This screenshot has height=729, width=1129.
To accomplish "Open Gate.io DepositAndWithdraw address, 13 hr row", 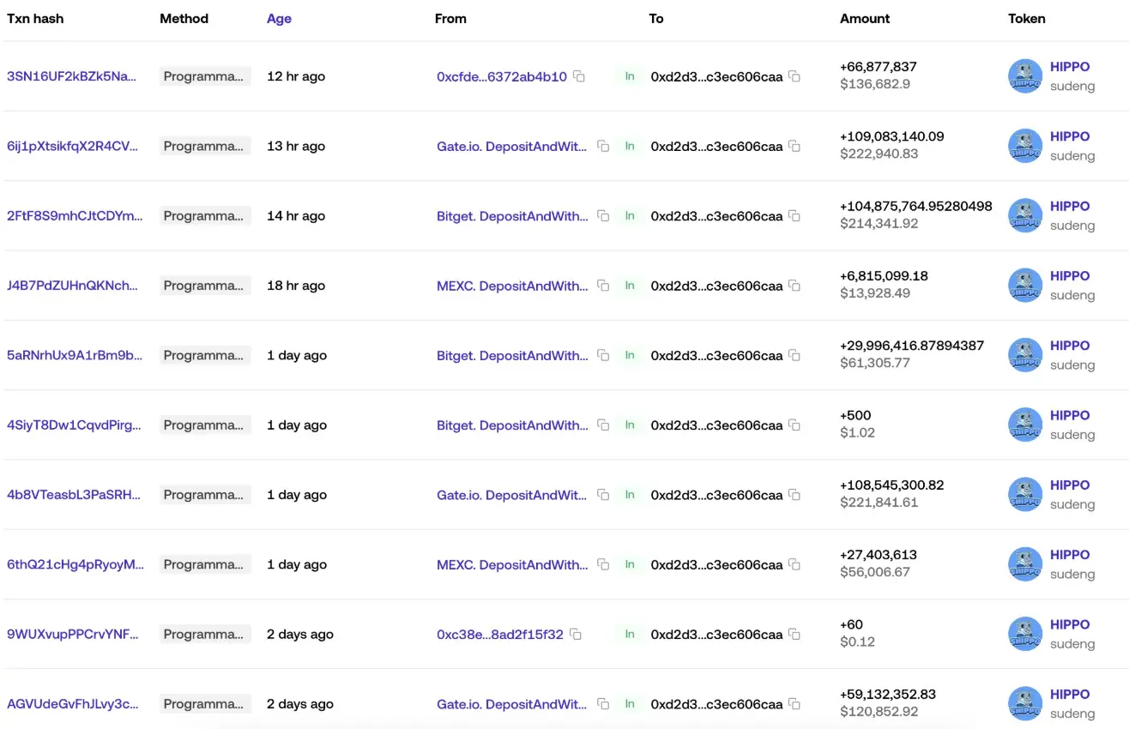I will (512, 147).
